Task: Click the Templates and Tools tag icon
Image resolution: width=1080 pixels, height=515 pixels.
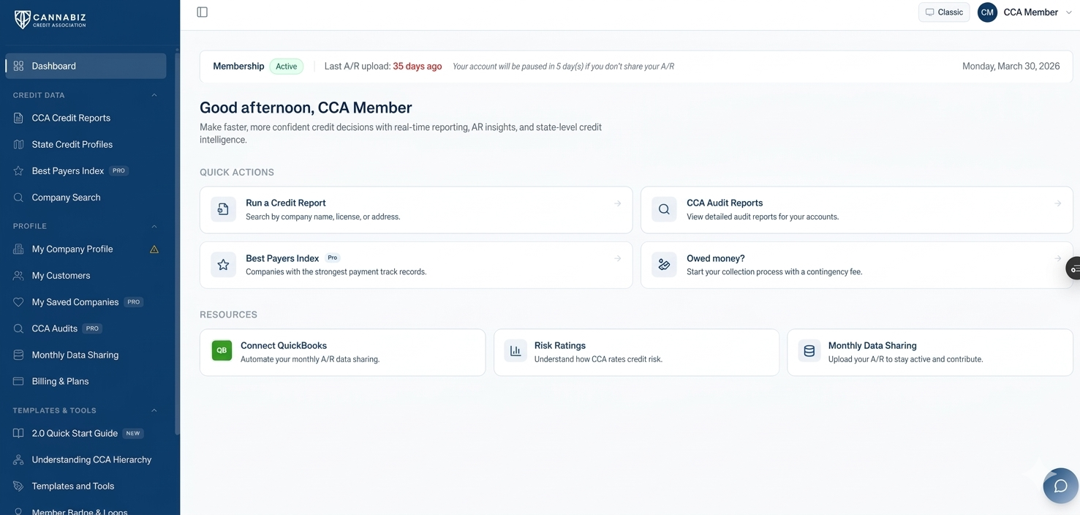Action: coord(18,486)
